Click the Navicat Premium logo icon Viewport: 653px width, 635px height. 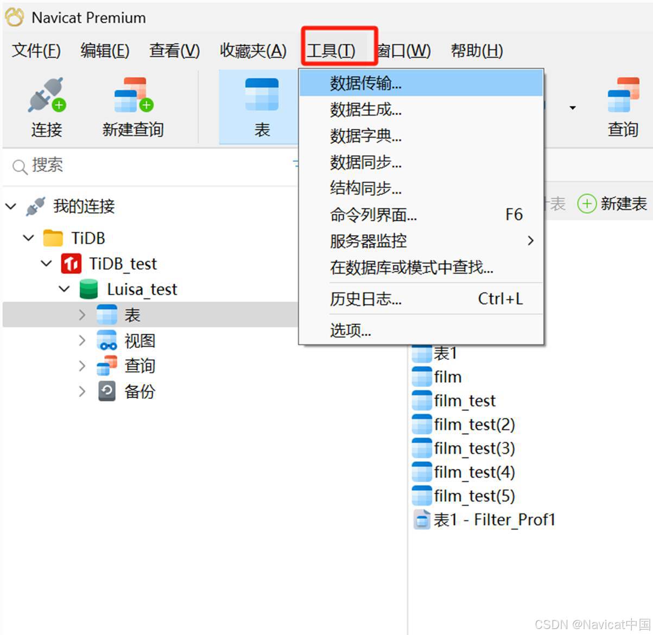pos(15,17)
